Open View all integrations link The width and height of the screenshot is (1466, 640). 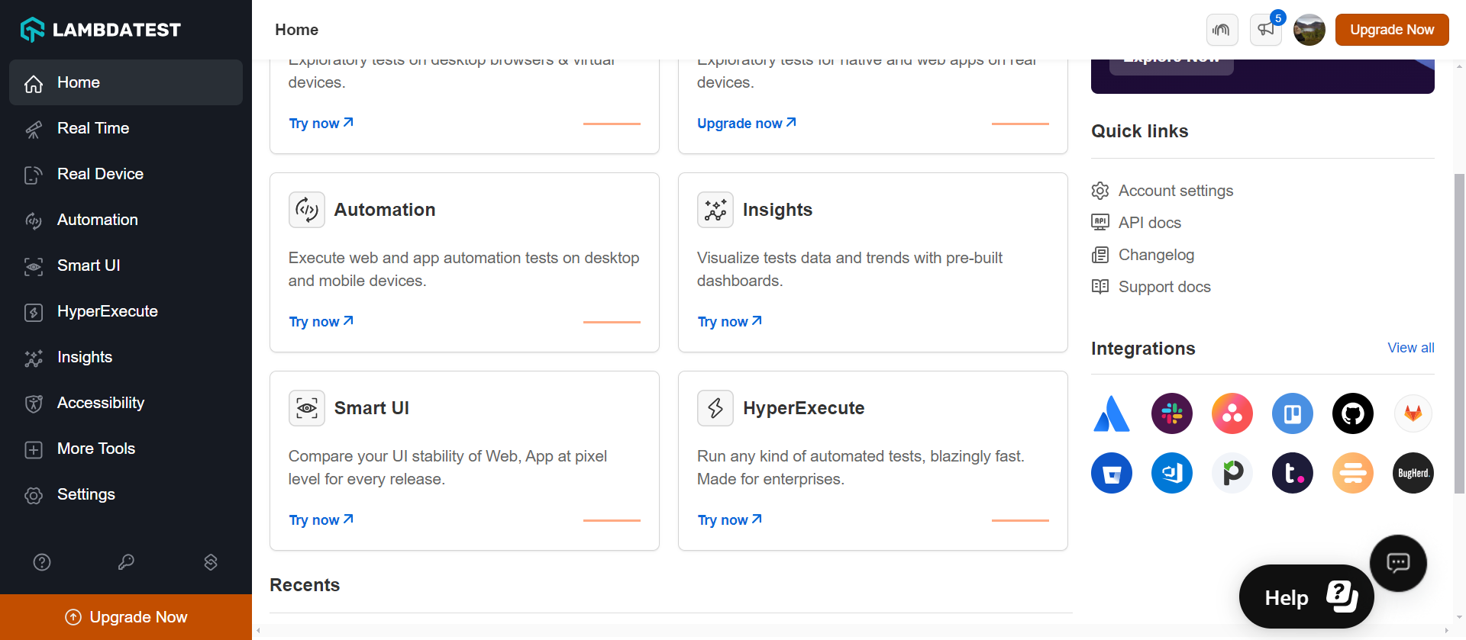(1410, 348)
